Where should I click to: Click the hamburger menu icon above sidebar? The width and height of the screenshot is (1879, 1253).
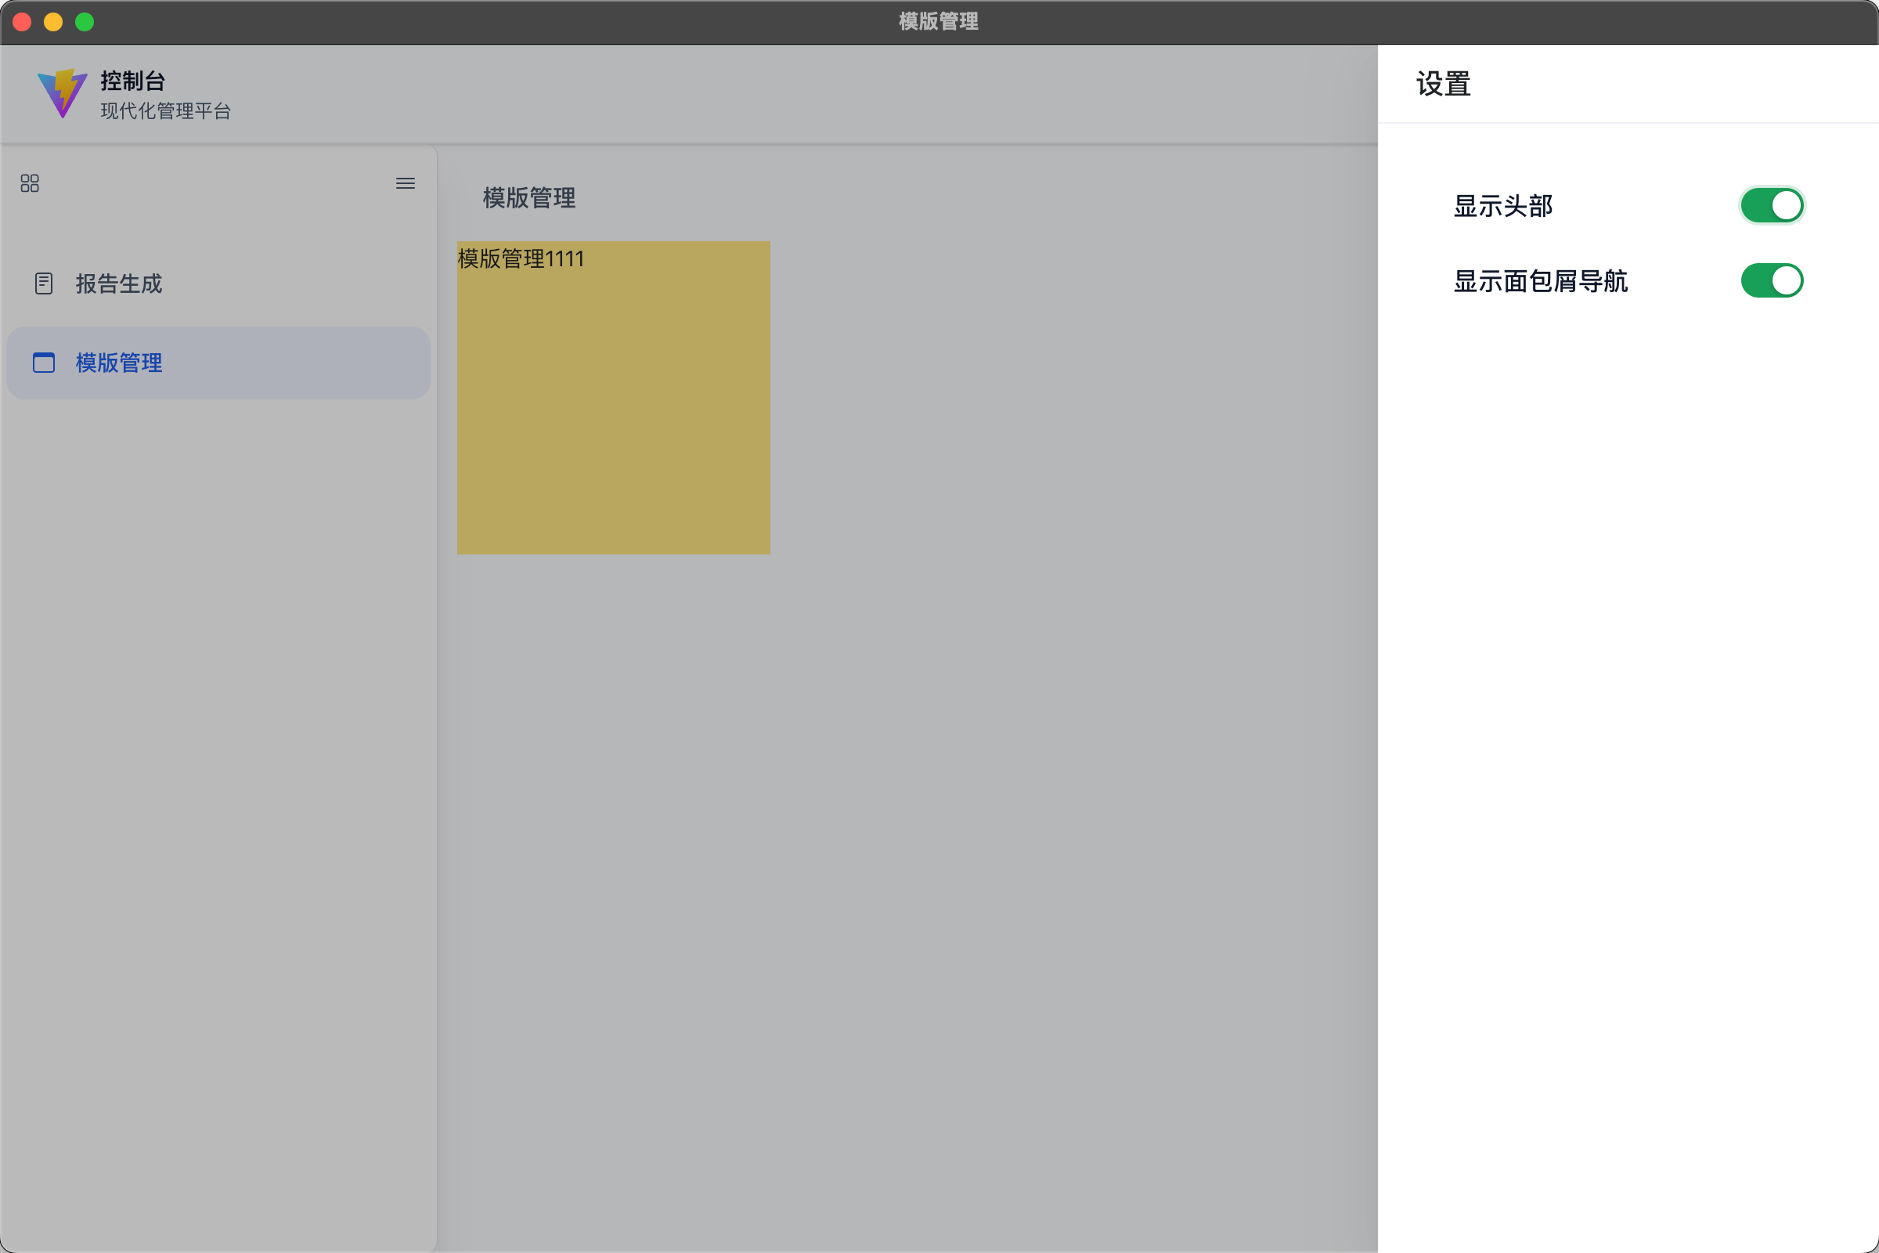tap(405, 184)
